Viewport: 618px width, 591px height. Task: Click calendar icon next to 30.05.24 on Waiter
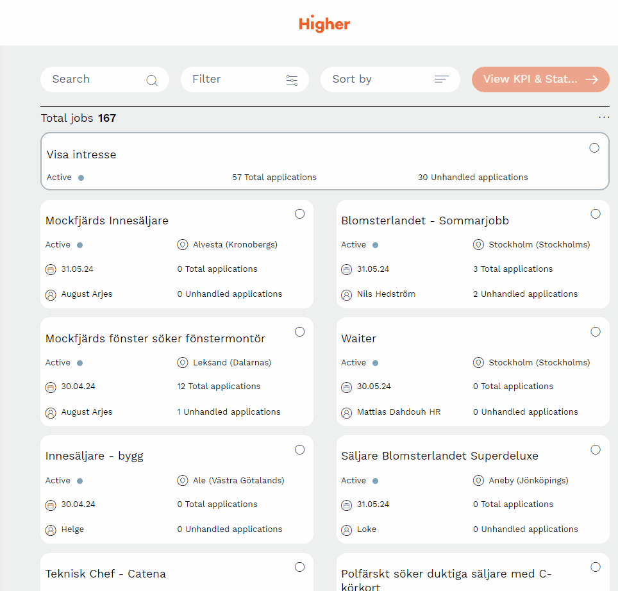tap(347, 387)
